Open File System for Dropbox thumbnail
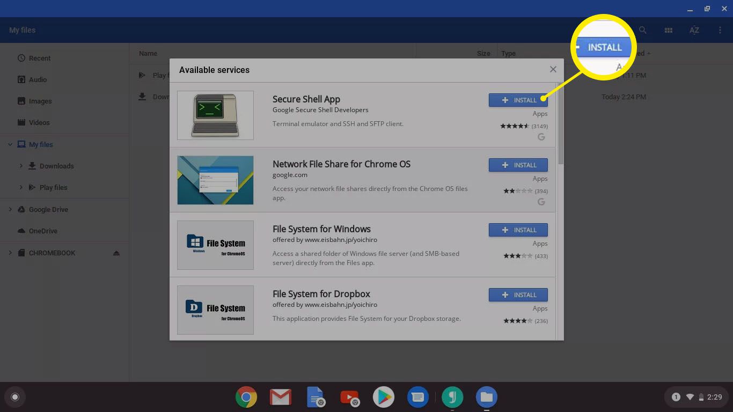This screenshot has height=412, width=733. (215, 310)
